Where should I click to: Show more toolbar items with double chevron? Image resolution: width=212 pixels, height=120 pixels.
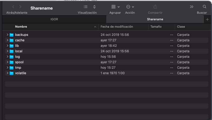[x=192, y=7]
